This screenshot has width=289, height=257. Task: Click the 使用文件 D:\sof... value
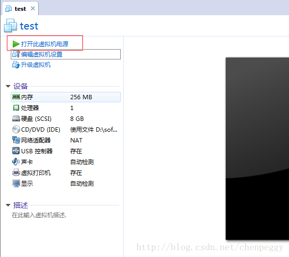click(x=94, y=130)
